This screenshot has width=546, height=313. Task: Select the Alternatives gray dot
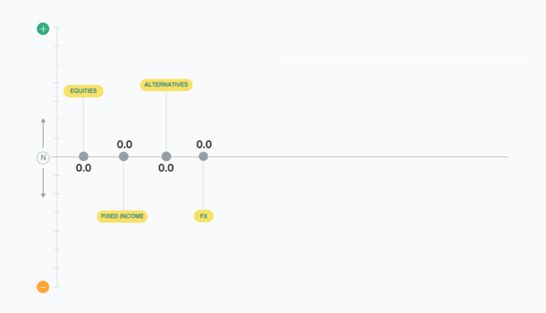tap(166, 156)
